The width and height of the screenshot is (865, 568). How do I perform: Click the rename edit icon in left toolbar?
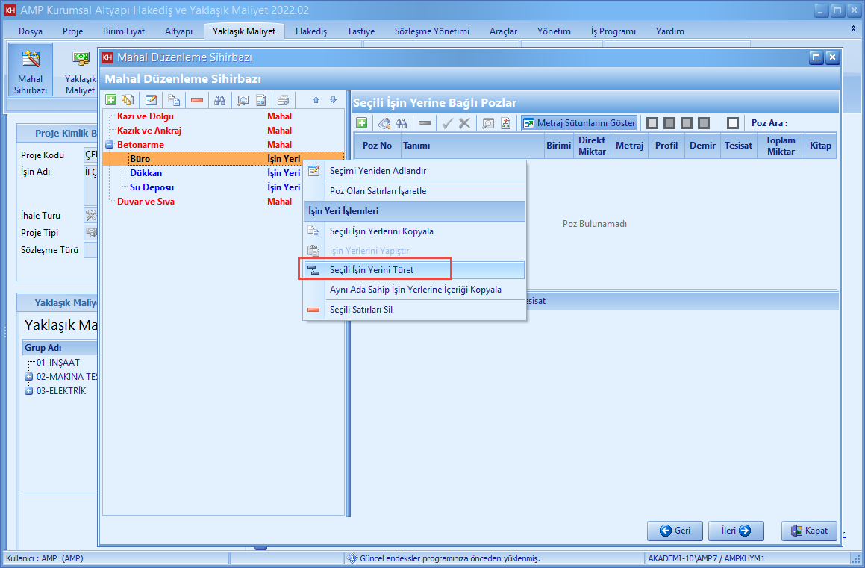tap(152, 101)
